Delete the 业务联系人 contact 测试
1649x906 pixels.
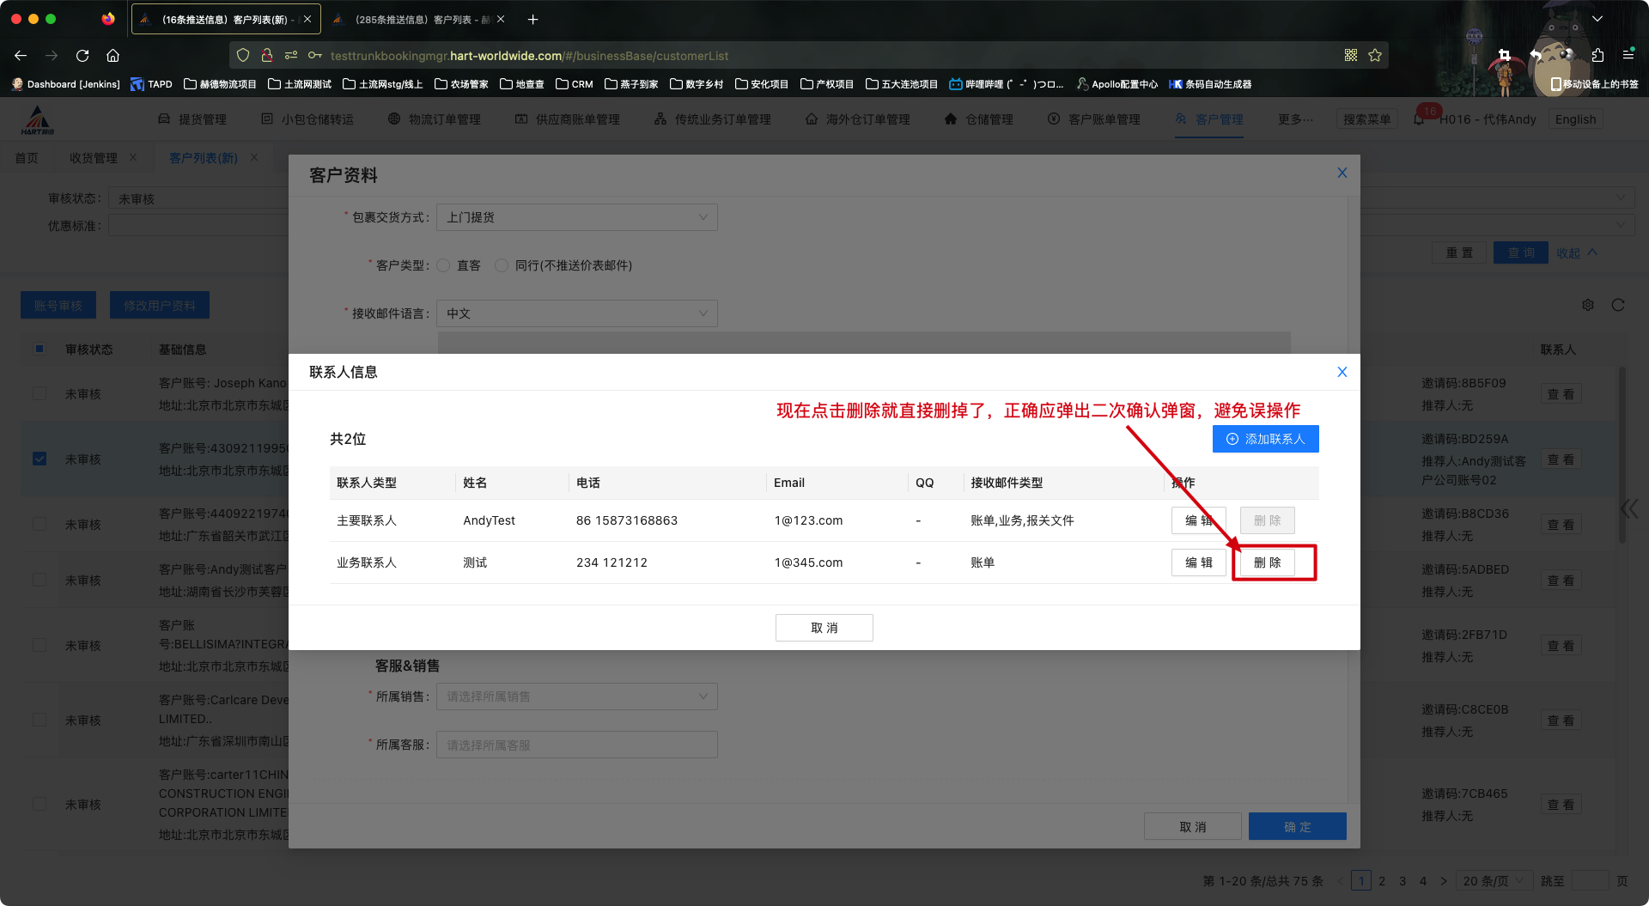click(x=1267, y=562)
